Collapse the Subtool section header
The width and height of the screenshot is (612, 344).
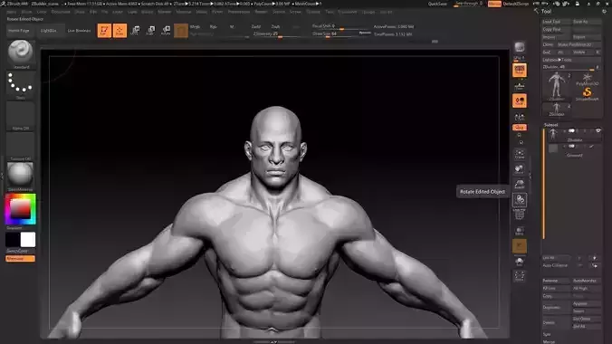pos(550,125)
